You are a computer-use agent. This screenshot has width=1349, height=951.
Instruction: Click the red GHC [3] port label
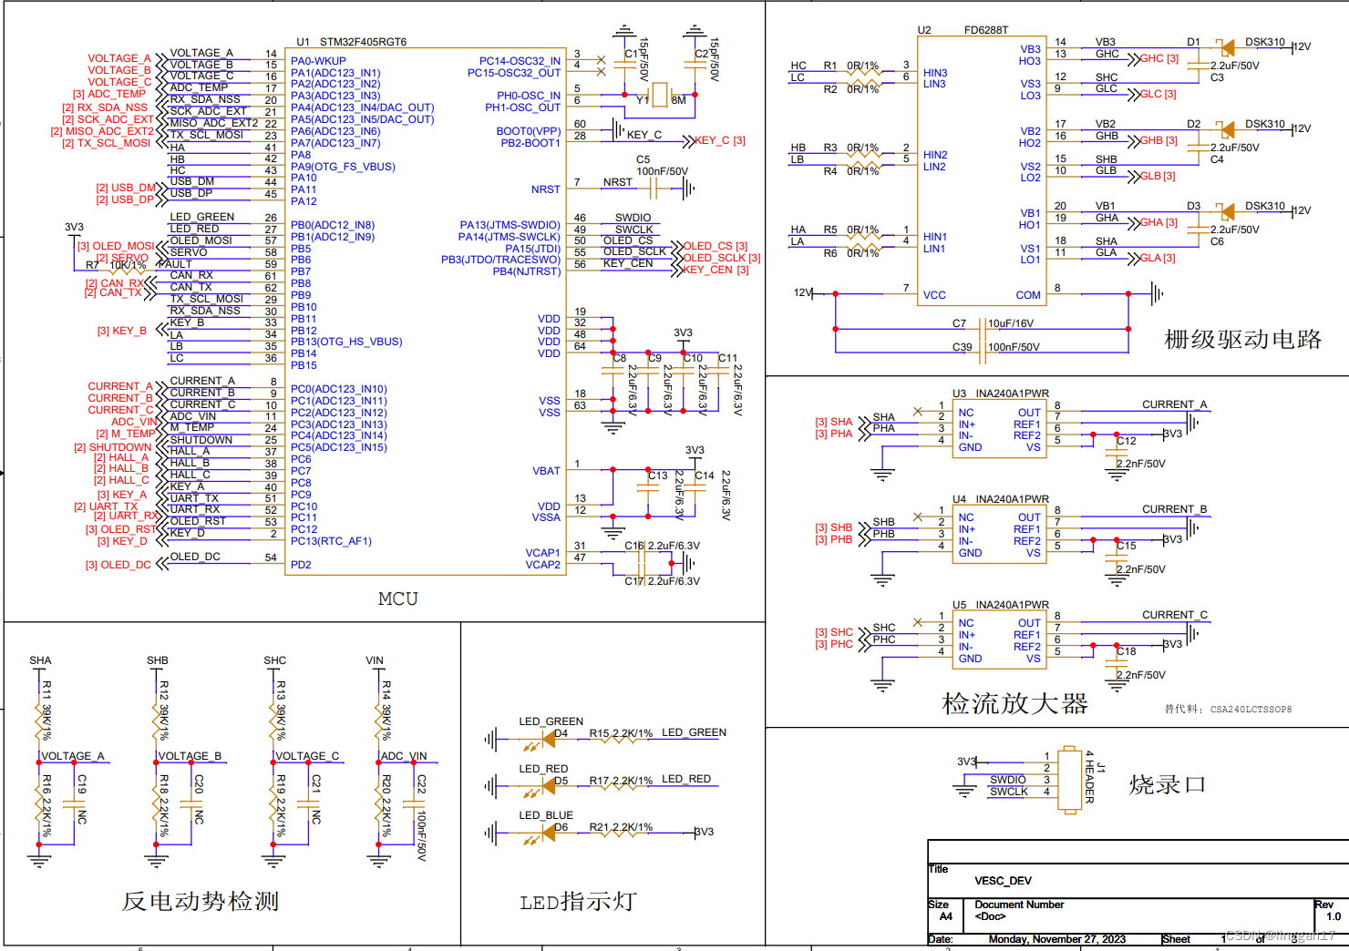1159,58
